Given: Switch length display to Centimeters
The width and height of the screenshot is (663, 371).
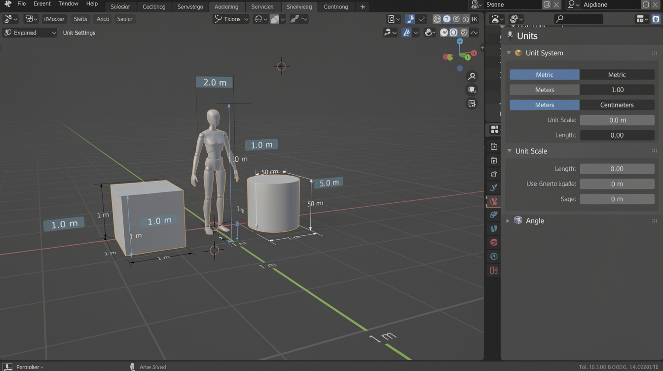Looking at the screenshot, I should (617, 105).
